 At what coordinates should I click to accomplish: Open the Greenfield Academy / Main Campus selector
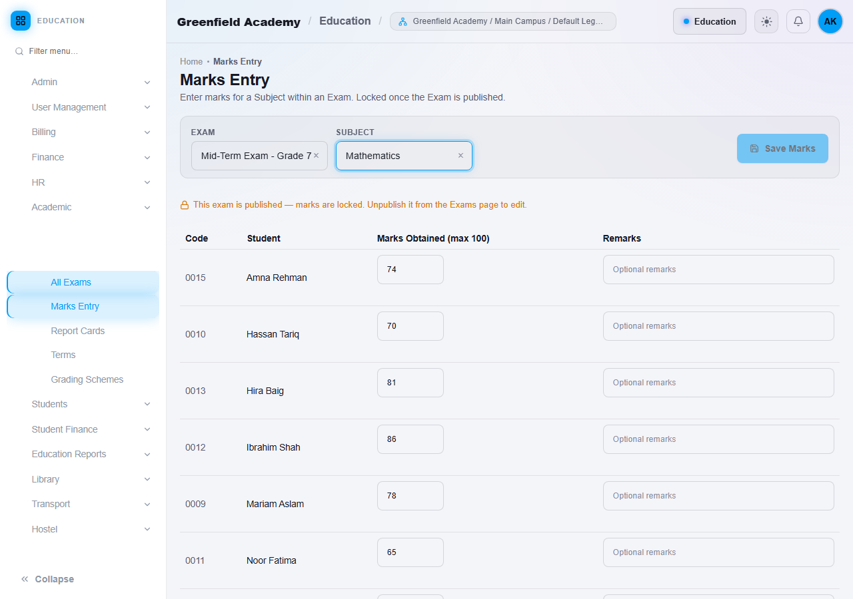coord(503,21)
